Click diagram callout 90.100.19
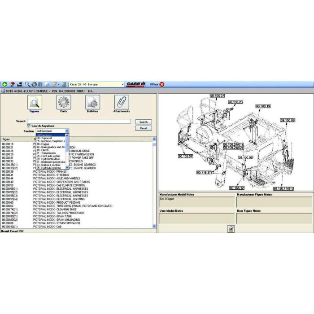The height and width of the screenshot is (314, 314). (x=263, y=106)
